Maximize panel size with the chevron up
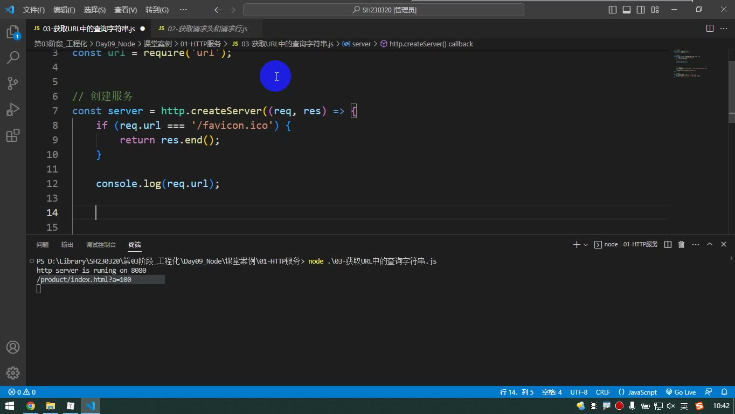This screenshot has width=735, height=414. click(710, 244)
